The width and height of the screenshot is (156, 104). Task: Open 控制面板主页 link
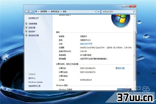click(34, 18)
